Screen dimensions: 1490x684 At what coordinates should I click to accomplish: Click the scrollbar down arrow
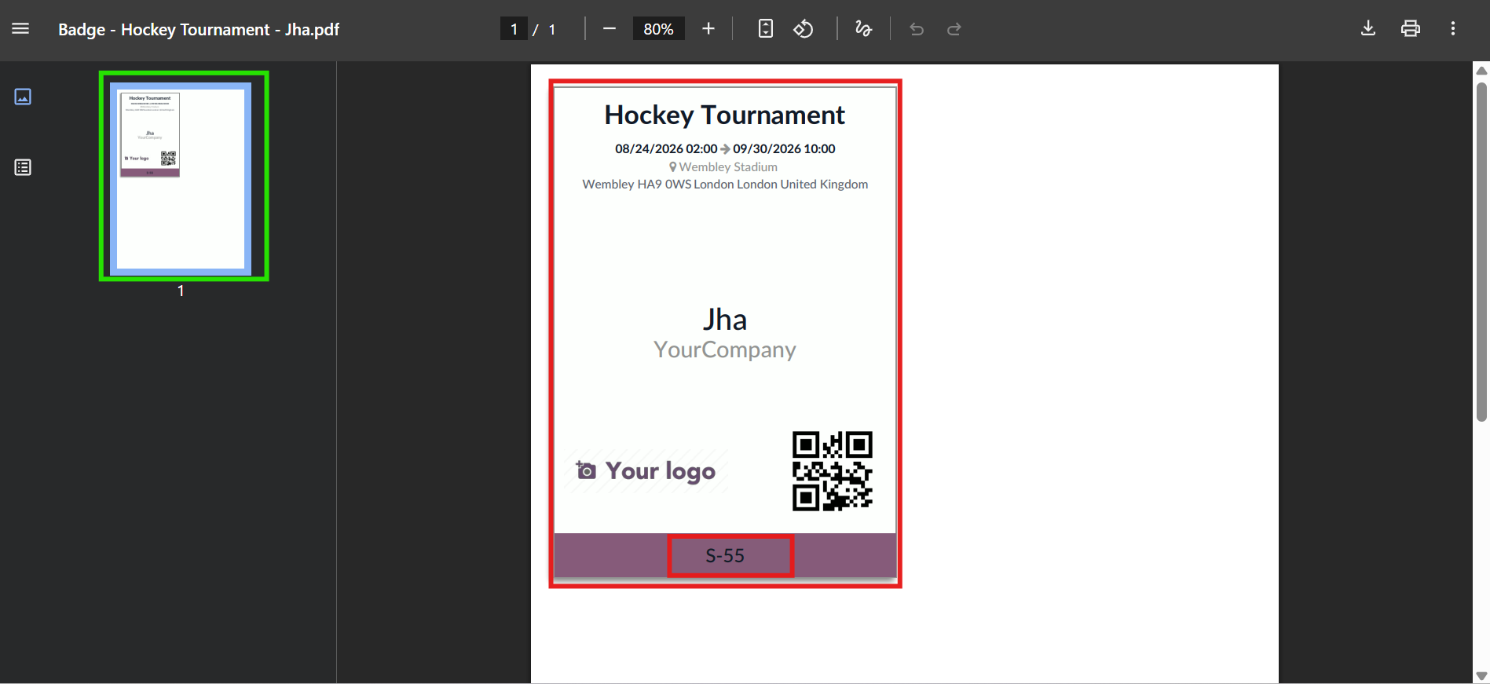[x=1481, y=675]
